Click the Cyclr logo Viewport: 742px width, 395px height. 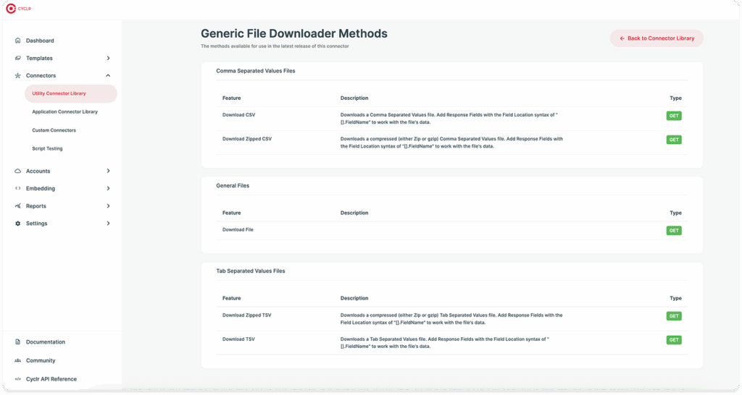point(18,9)
